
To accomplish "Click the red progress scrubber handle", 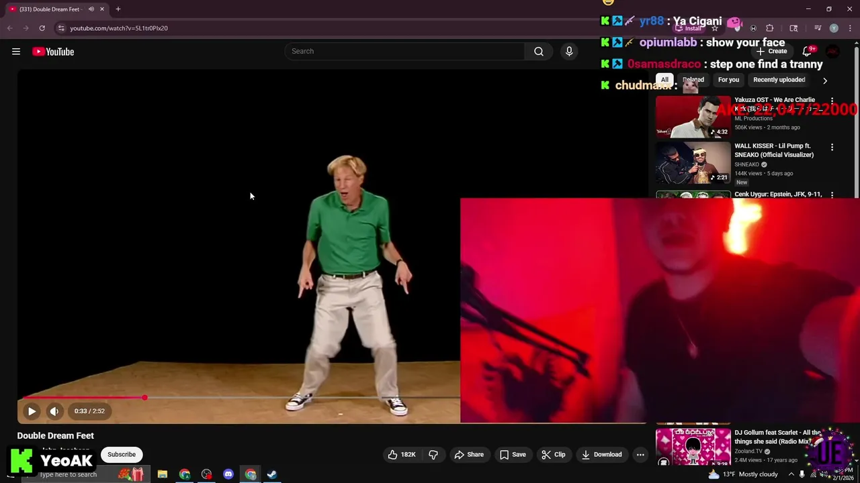I will 144,398.
